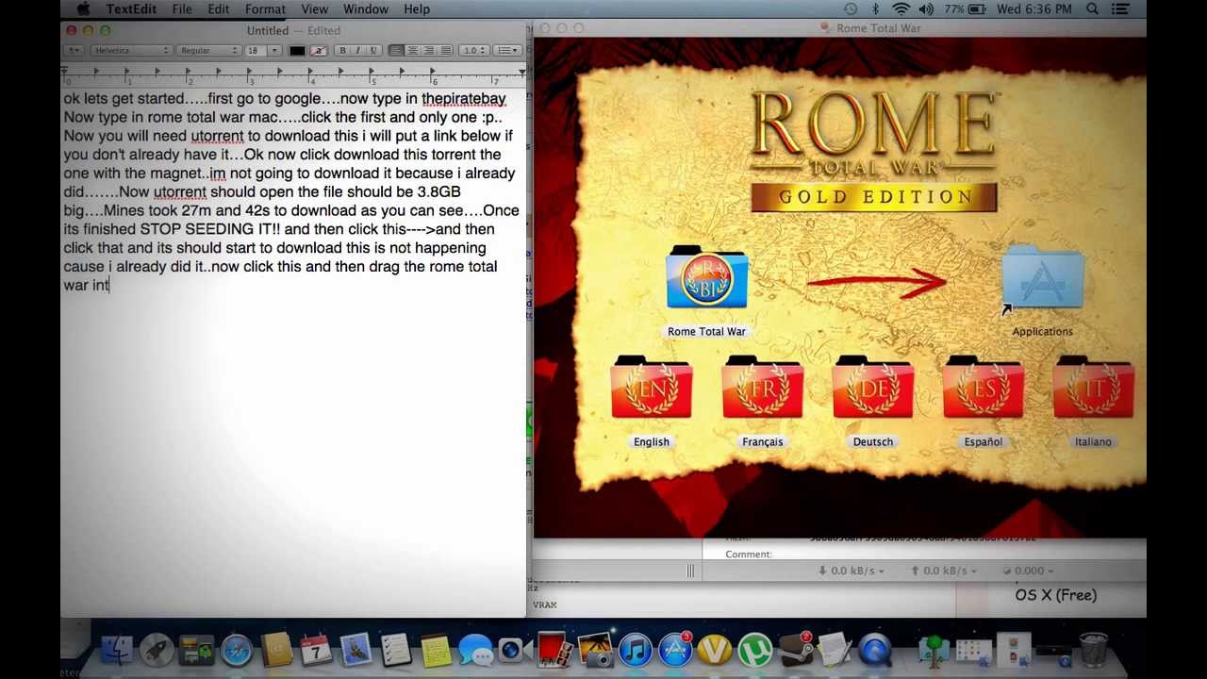
Task: Open the paragraph styles dropdown
Action: click(75, 50)
